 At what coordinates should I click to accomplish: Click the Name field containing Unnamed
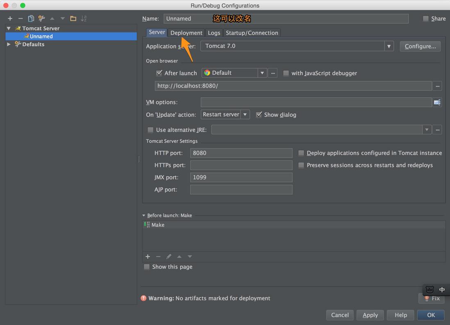tap(286, 19)
